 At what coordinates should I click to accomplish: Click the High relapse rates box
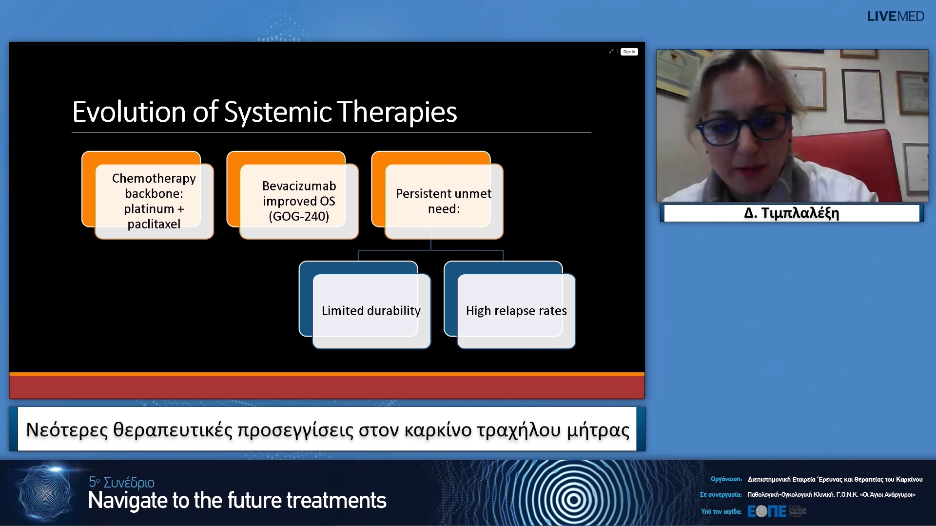coord(516,310)
